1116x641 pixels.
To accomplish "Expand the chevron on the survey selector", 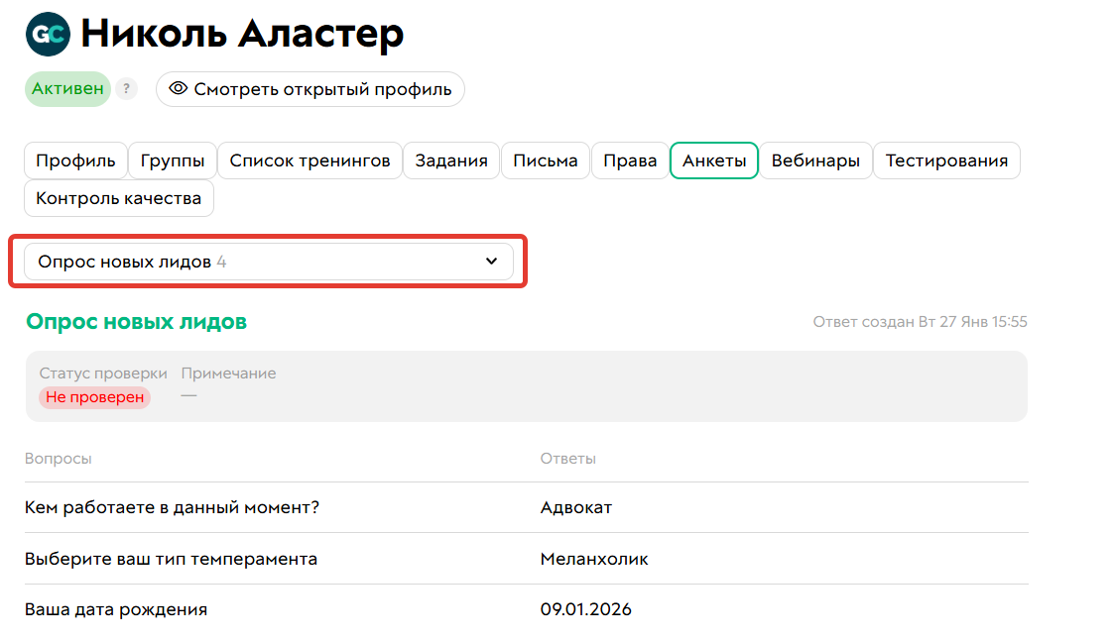I will pyautogui.click(x=491, y=261).
